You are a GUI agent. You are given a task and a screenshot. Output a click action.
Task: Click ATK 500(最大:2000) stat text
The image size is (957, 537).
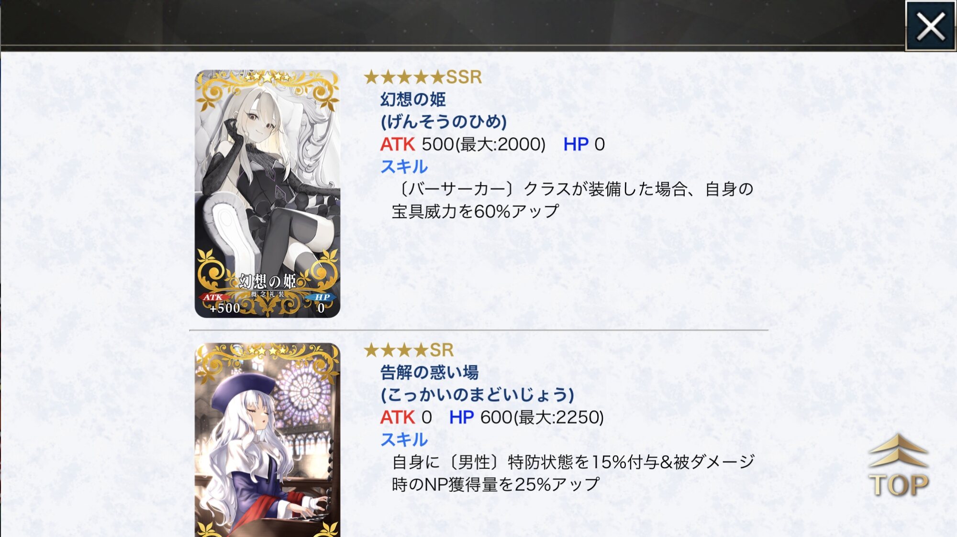463,144
